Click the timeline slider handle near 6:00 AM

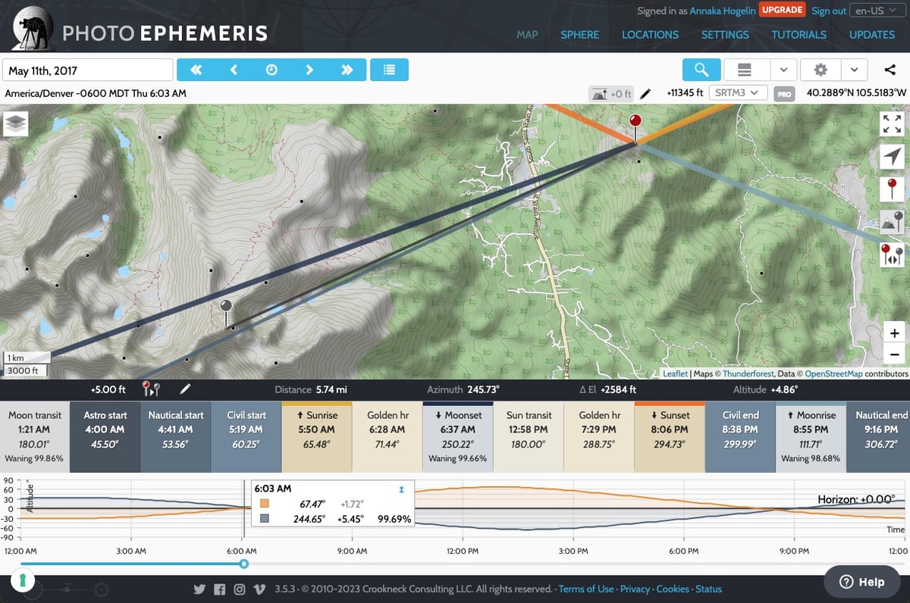tap(243, 564)
